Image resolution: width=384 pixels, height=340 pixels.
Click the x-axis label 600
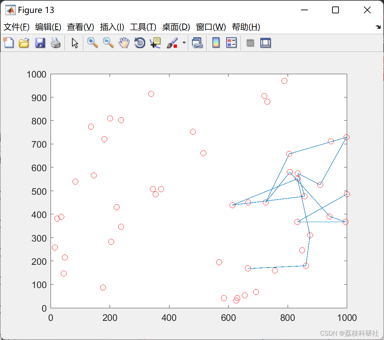228,318
